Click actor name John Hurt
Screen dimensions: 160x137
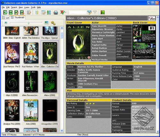(97, 39)
